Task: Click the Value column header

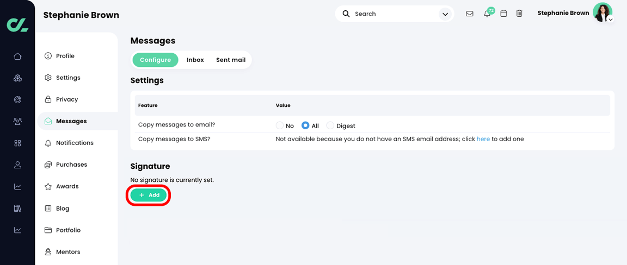Action: 283,106
